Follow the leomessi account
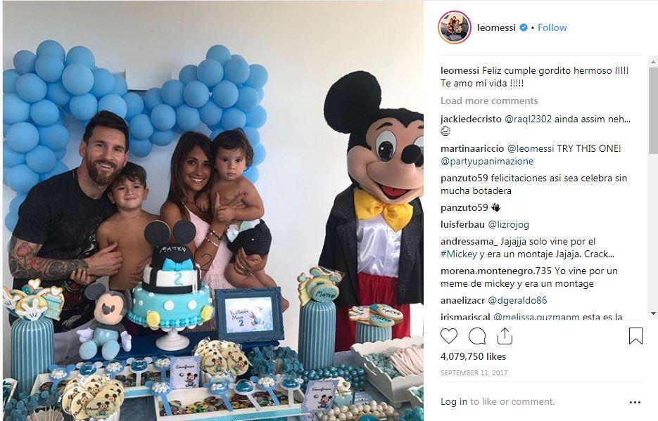The image size is (658, 421). (552, 27)
